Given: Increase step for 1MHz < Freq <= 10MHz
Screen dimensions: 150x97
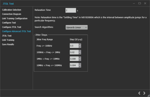Looking at the screenshot, I should 80,57.
